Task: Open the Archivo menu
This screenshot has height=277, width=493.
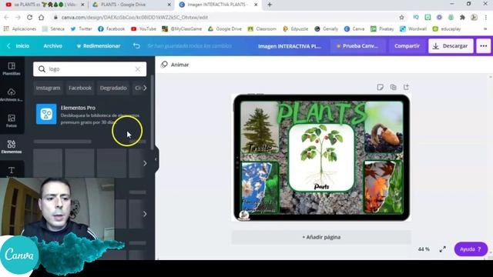Action: (53, 46)
